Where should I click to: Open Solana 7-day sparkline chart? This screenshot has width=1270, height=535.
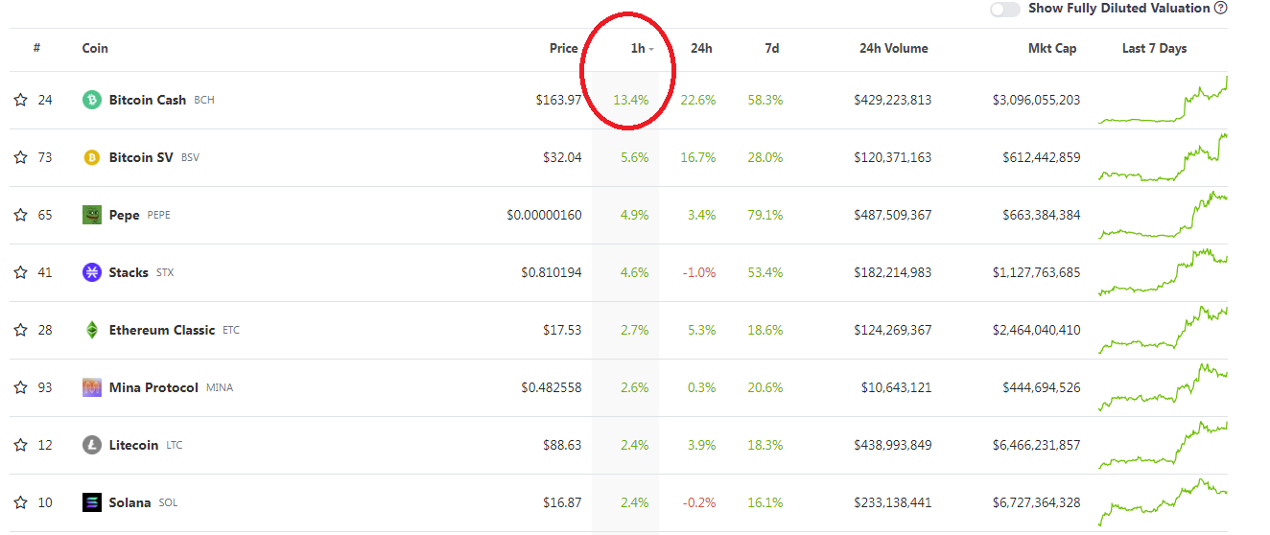1163,502
